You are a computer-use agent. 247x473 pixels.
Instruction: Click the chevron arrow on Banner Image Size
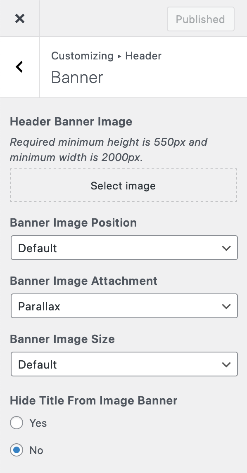pos(226,364)
